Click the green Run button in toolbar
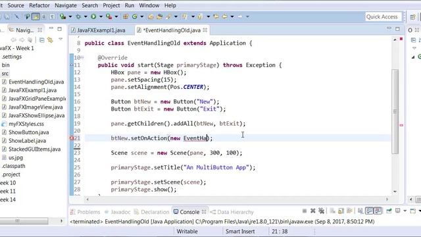The image size is (421, 237). [93, 16]
